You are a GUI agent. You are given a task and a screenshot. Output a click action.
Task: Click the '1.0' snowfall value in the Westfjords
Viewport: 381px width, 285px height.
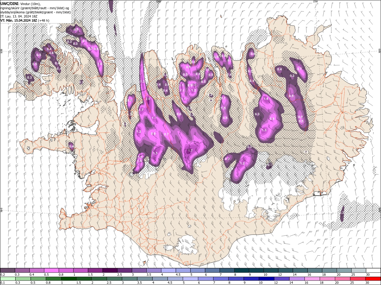[x=100, y=64]
